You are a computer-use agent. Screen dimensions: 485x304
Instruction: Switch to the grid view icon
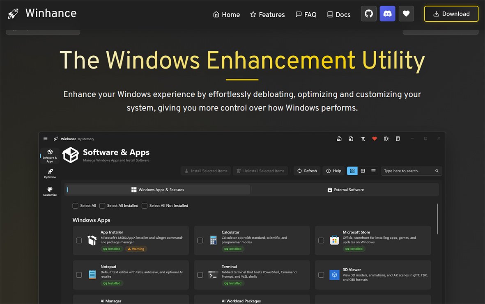click(363, 171)
